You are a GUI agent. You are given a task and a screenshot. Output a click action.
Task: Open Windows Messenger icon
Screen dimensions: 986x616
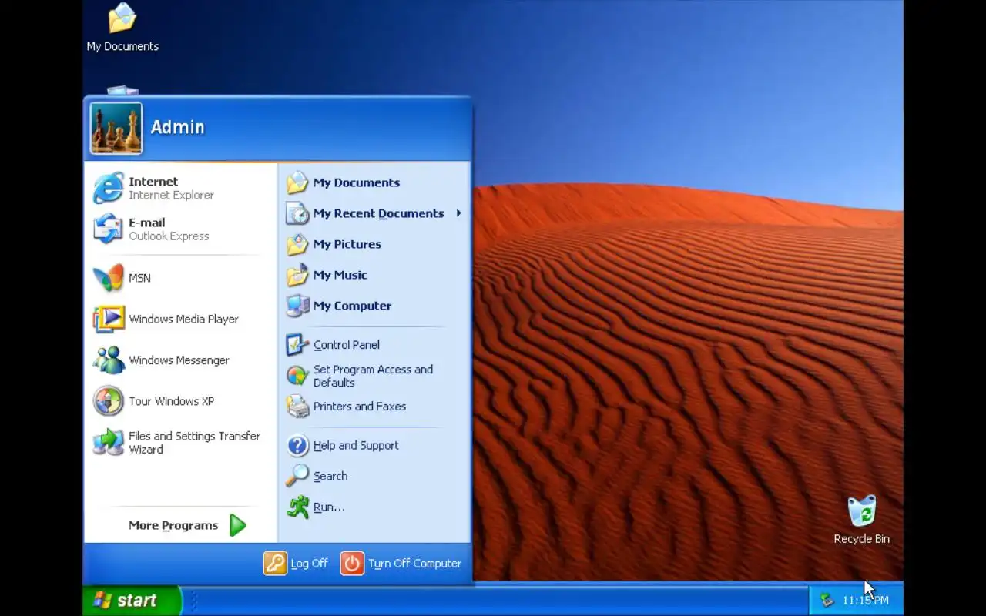pyautogui.click(x=108, y=360)
